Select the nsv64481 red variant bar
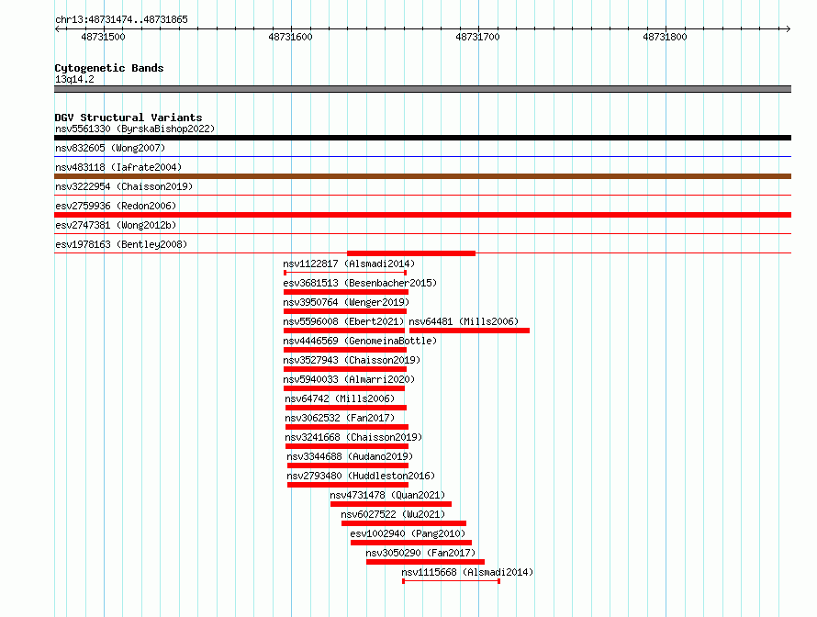The height and width of the screenshot is (617, 817). pos(469,331)
